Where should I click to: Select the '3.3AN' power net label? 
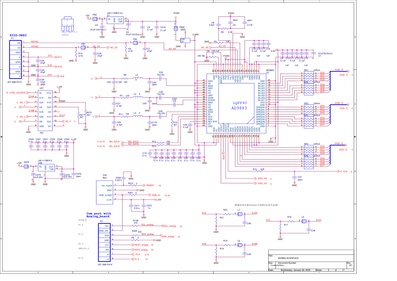point(195,35)
